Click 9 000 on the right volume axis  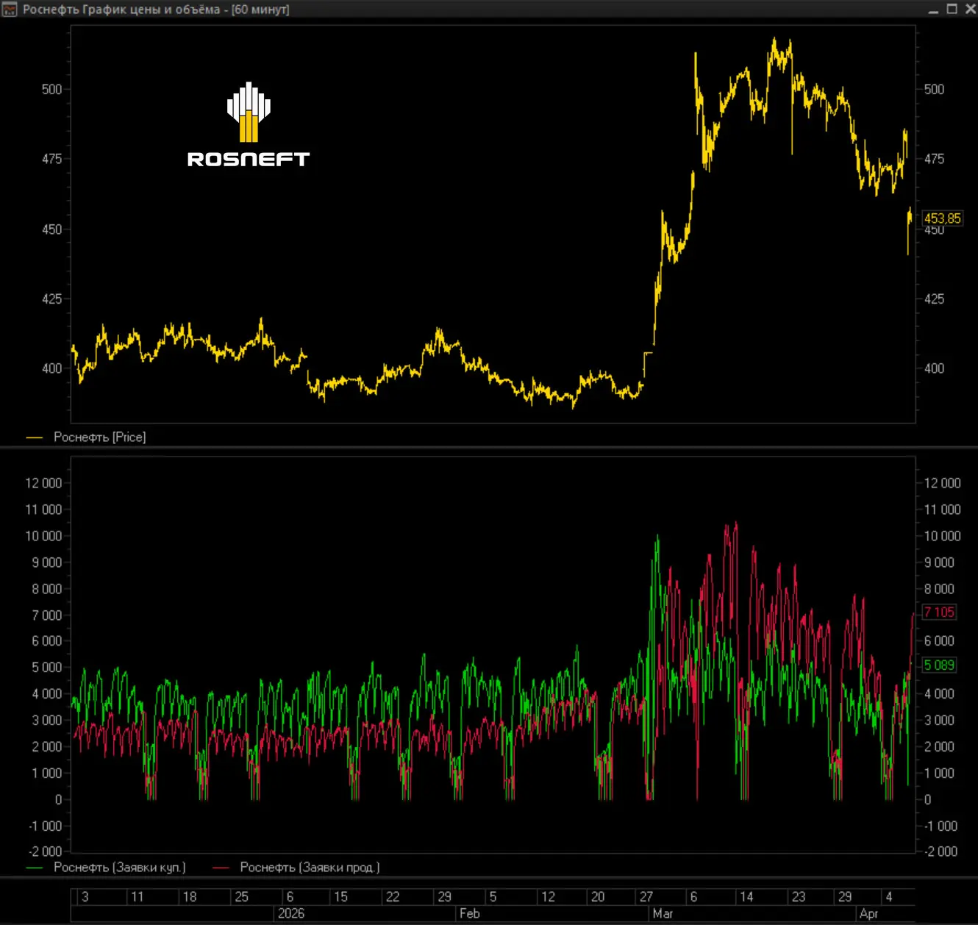coord(939,562)
